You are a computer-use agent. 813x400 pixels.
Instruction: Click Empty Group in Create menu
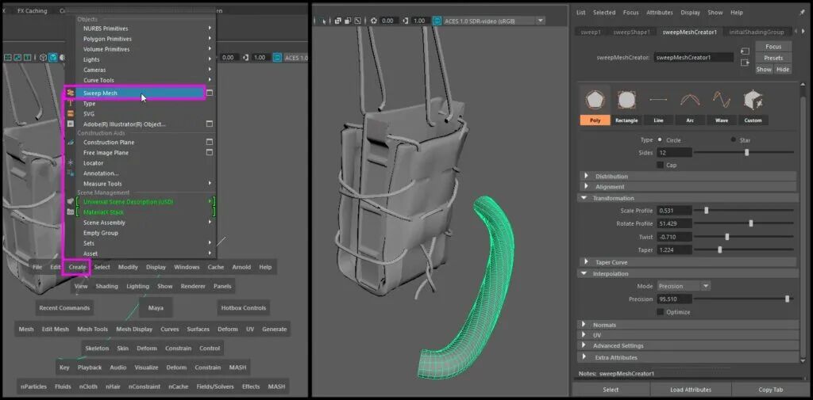pos(101,233)
